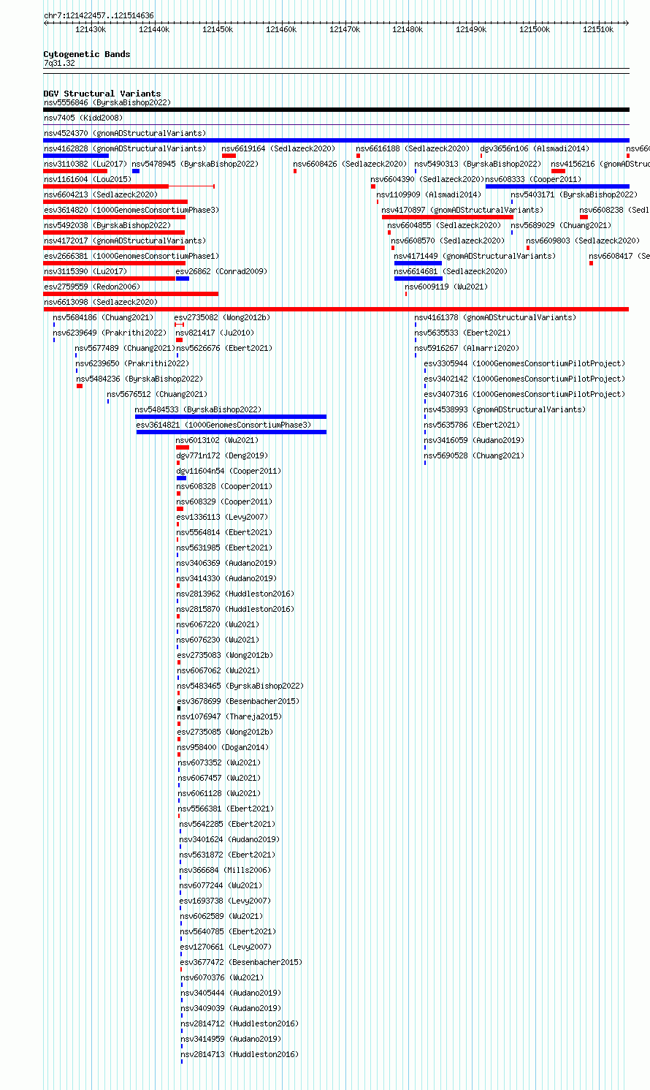Click nsv1109909 (Alsmadi2014) label
The image size is (650, 1090).
pos(429,194)
